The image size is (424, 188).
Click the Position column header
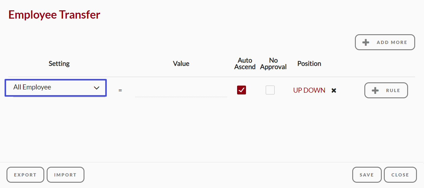tap(309, 63)
